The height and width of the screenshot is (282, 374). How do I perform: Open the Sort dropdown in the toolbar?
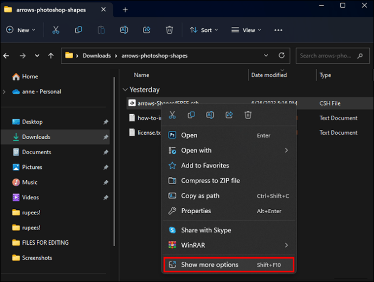204,30
